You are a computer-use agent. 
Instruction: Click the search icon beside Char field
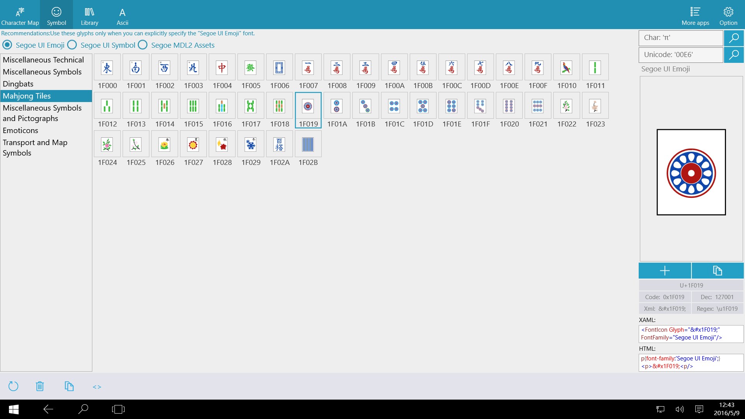(733, 38)
